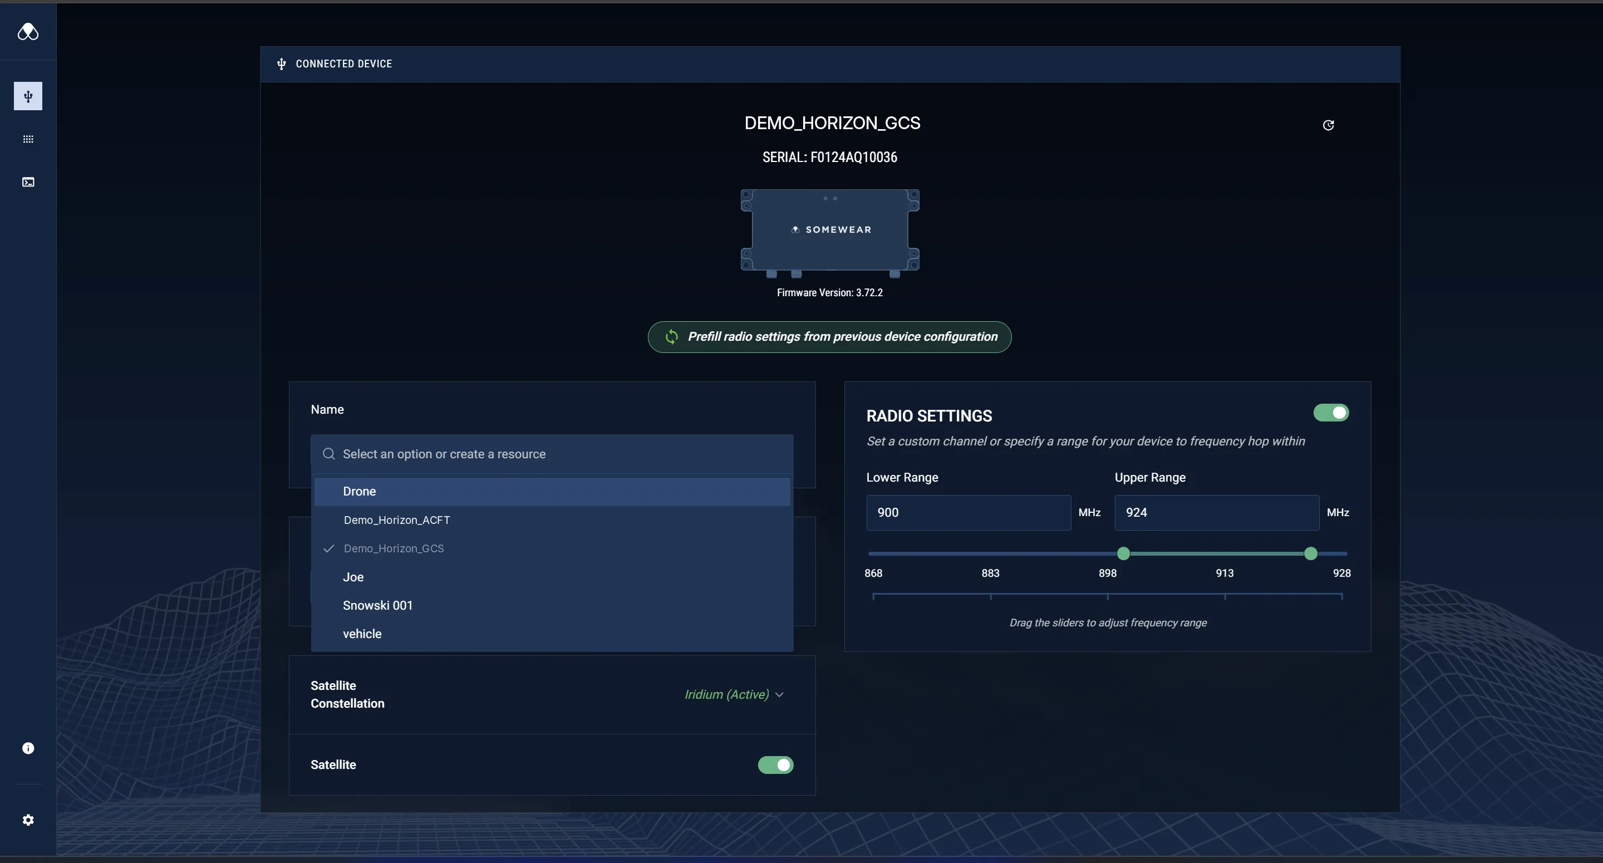Viewport: 1603px width, 863px height.
Task: Click the Satellite Constellation label
Action: [347, 694]
